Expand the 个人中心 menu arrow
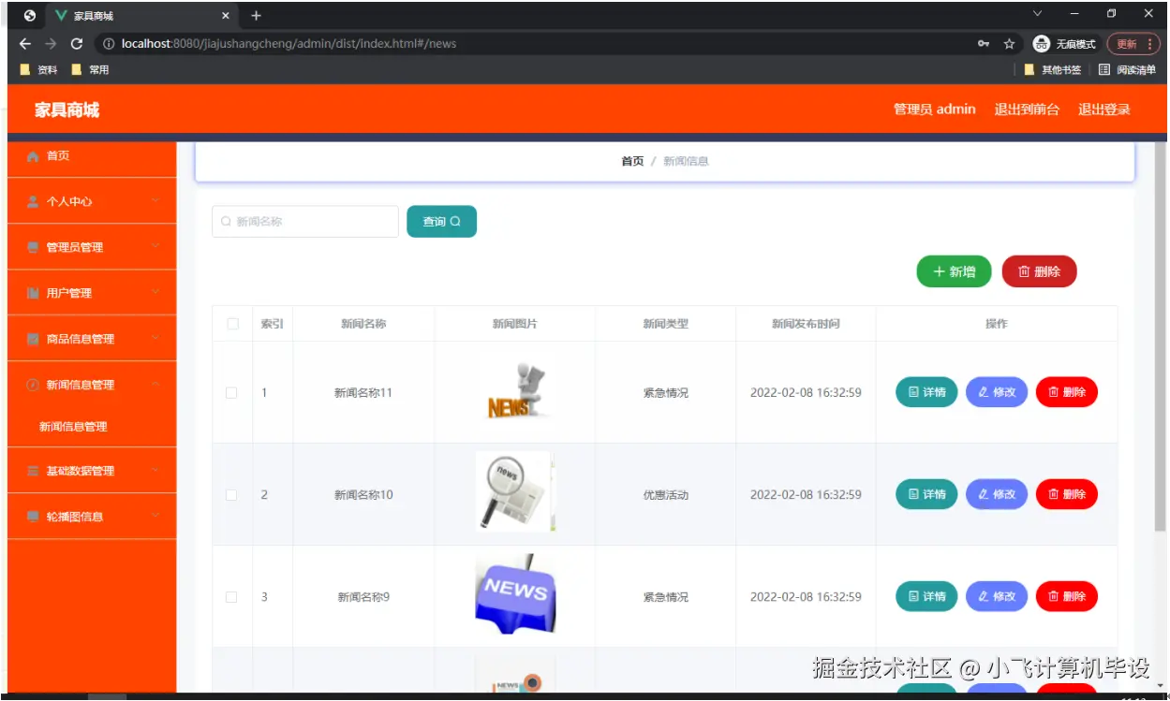Image resolution: width=1170 pixels, height=701 pixels. pyautogui.click(x=156, y=200)
